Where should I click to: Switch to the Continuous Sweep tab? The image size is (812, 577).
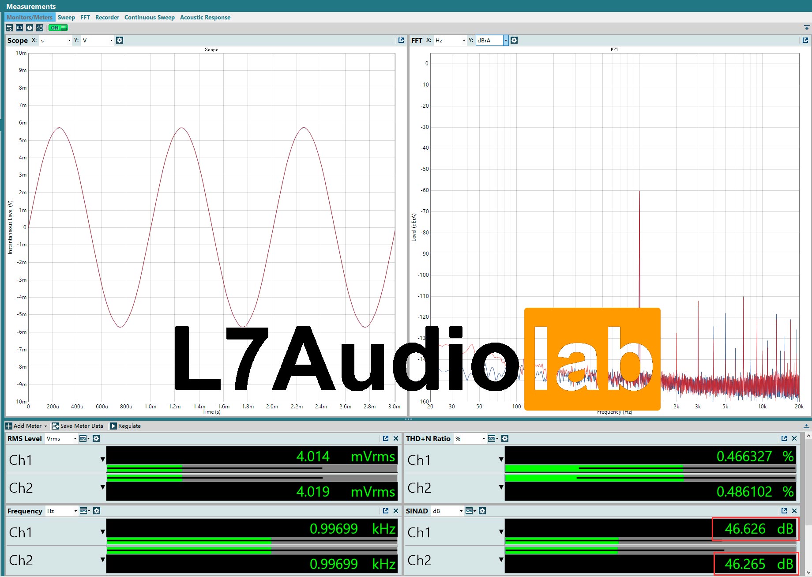(x=150, y=17)
